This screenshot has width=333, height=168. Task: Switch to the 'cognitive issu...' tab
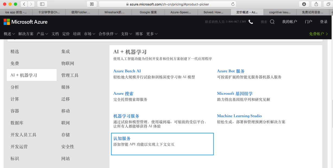point(280,12)
